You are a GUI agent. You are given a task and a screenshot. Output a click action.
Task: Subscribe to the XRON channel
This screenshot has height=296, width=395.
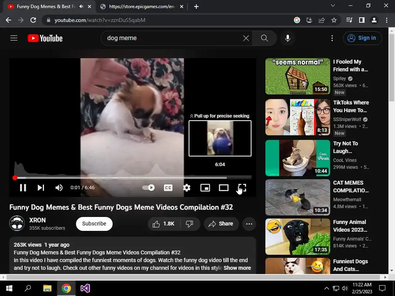point(94,224)
